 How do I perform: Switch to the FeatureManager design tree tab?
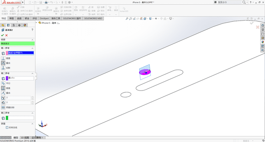(3, 25)
